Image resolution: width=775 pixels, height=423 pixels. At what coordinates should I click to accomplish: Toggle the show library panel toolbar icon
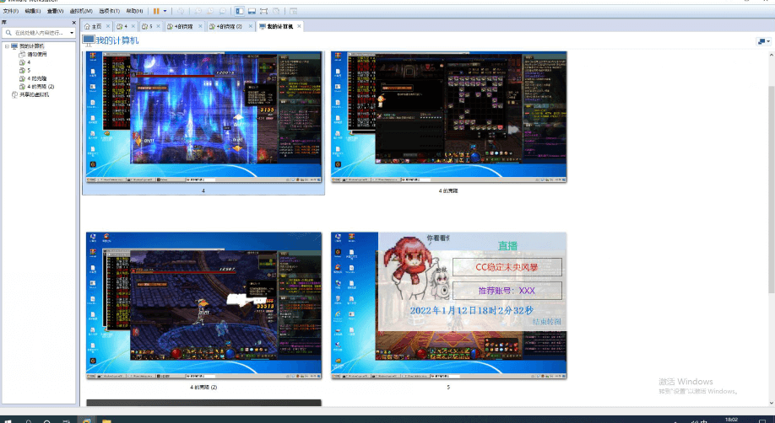tap(239, 11)
